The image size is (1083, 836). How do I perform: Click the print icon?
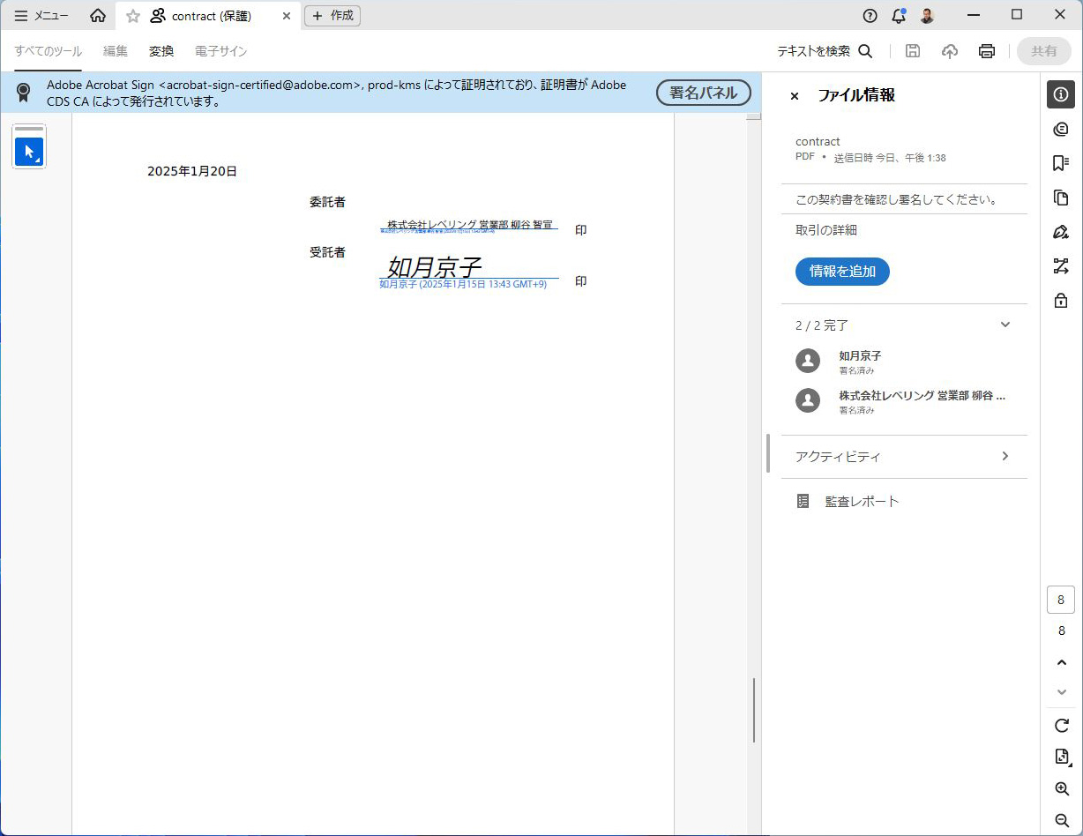click(x=987, y=51)
